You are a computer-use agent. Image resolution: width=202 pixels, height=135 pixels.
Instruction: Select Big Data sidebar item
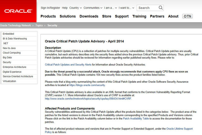[x=19, y=58]
